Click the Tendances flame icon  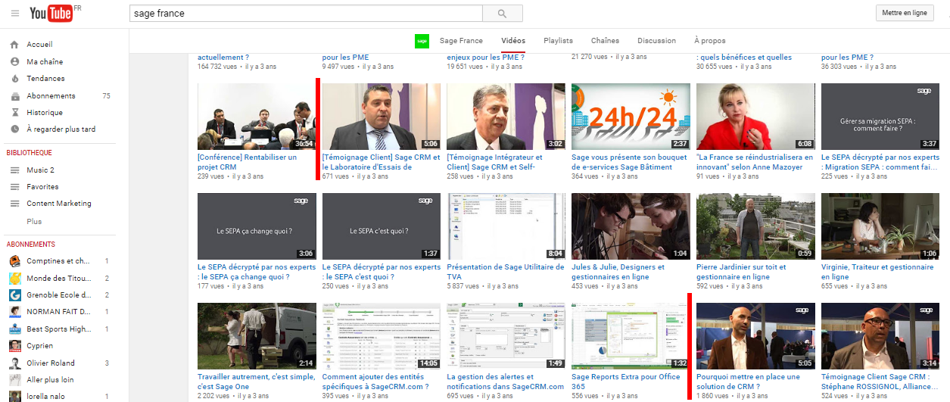click(x=14, y=79)
